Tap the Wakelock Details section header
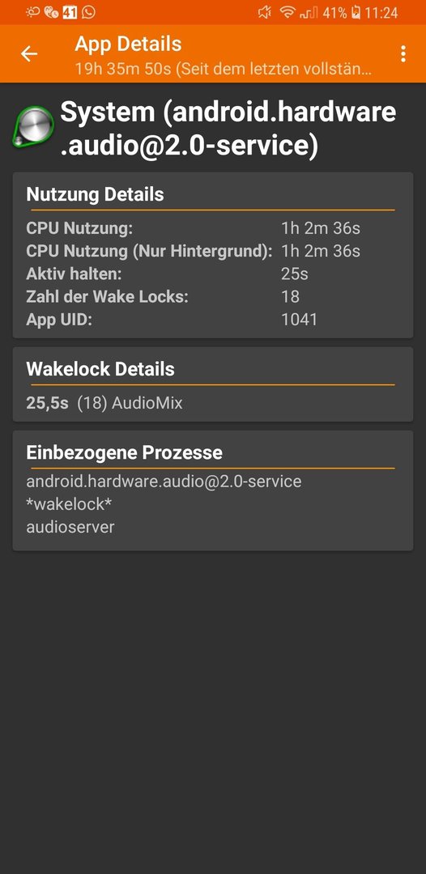Screen dimensions: 426x874 point(100,369)
